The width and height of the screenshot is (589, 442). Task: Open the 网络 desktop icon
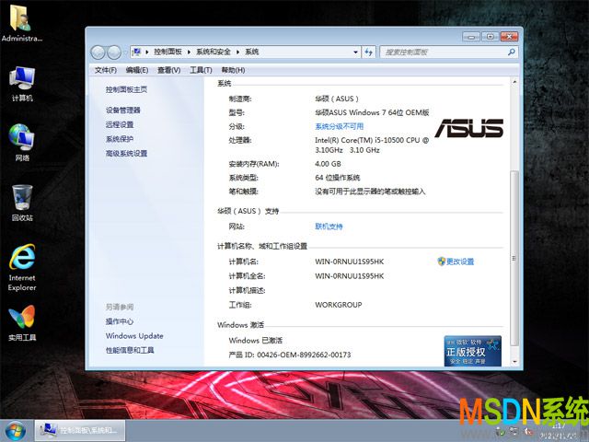tap(22, 143)
